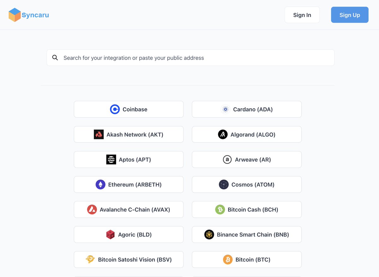The height and width of the screenshot is (277, 379).
Task: Pick the Arweave (AR) label
Action: 253,159
